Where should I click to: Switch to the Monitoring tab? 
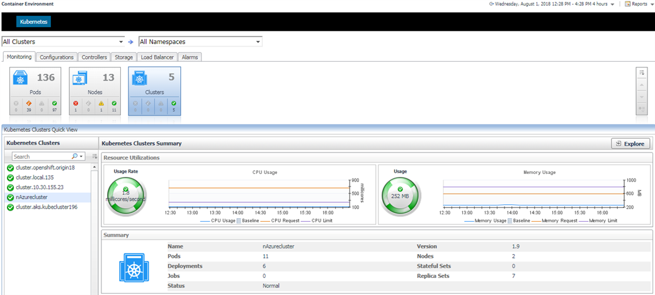19,57
